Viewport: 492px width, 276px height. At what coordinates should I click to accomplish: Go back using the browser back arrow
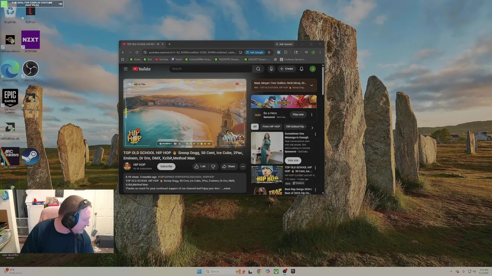[123, 53]
